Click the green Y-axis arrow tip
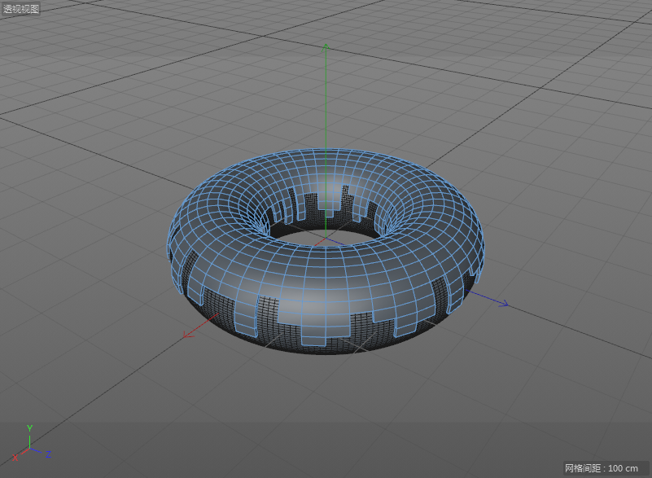Viewport: 652px width, 478px height. pos(326,47)
